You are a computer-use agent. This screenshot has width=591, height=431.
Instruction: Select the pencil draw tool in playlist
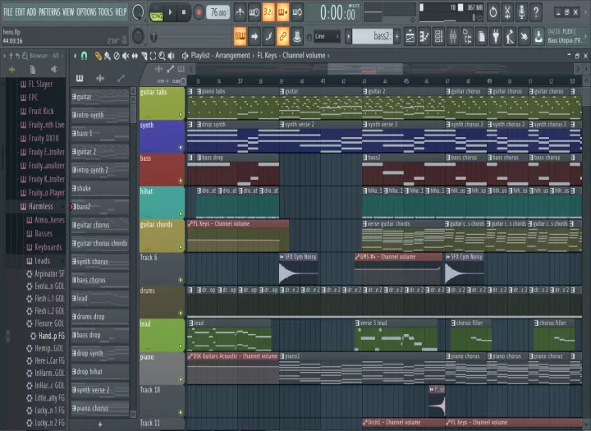click(x=98, y=56)
